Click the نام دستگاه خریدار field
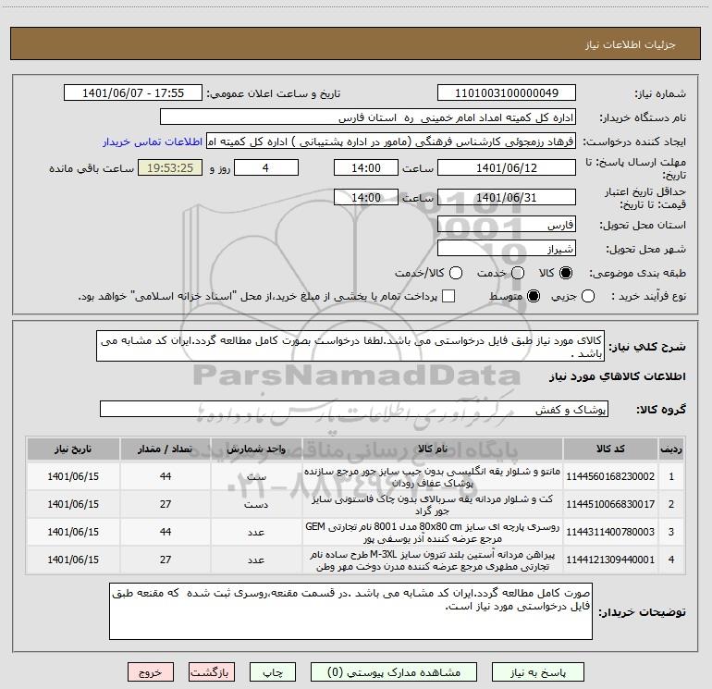 368,117
